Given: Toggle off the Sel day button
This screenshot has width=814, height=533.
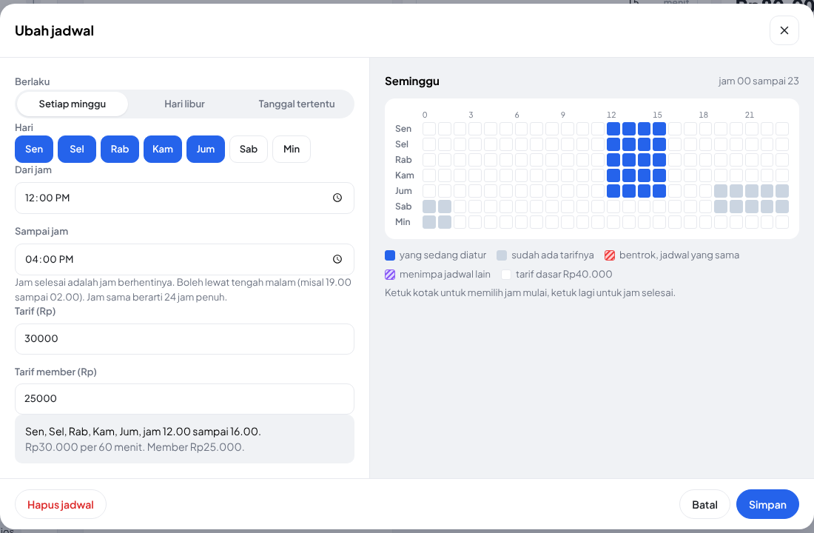Looking at the screenshot, I should 77,149.
